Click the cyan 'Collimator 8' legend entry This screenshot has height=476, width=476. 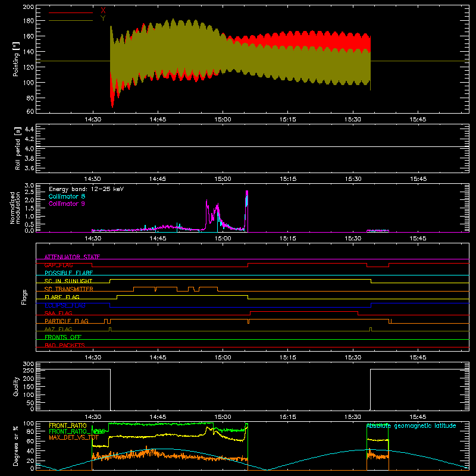click(x=67, y=196)
